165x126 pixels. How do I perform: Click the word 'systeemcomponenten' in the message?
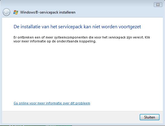[71, 38]
